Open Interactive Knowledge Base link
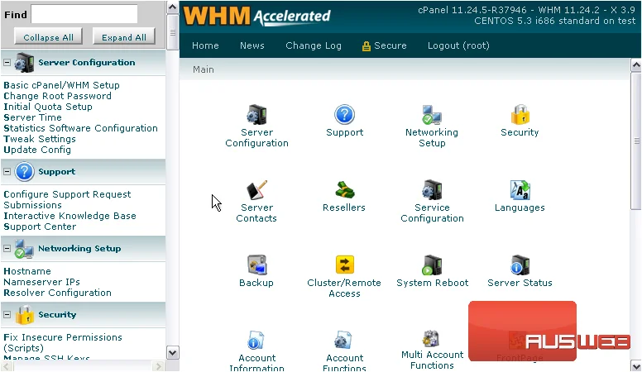 pyautogui.click(x=69, y=216)
